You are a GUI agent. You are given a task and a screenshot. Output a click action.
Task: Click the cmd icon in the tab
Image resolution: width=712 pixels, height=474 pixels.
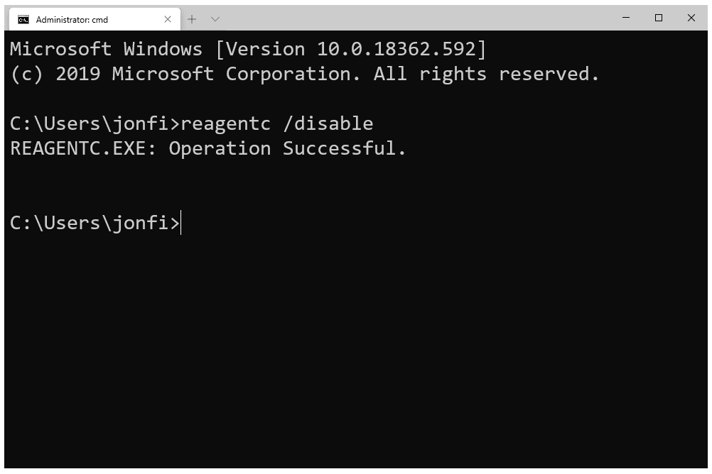click(x=23, y=19)
